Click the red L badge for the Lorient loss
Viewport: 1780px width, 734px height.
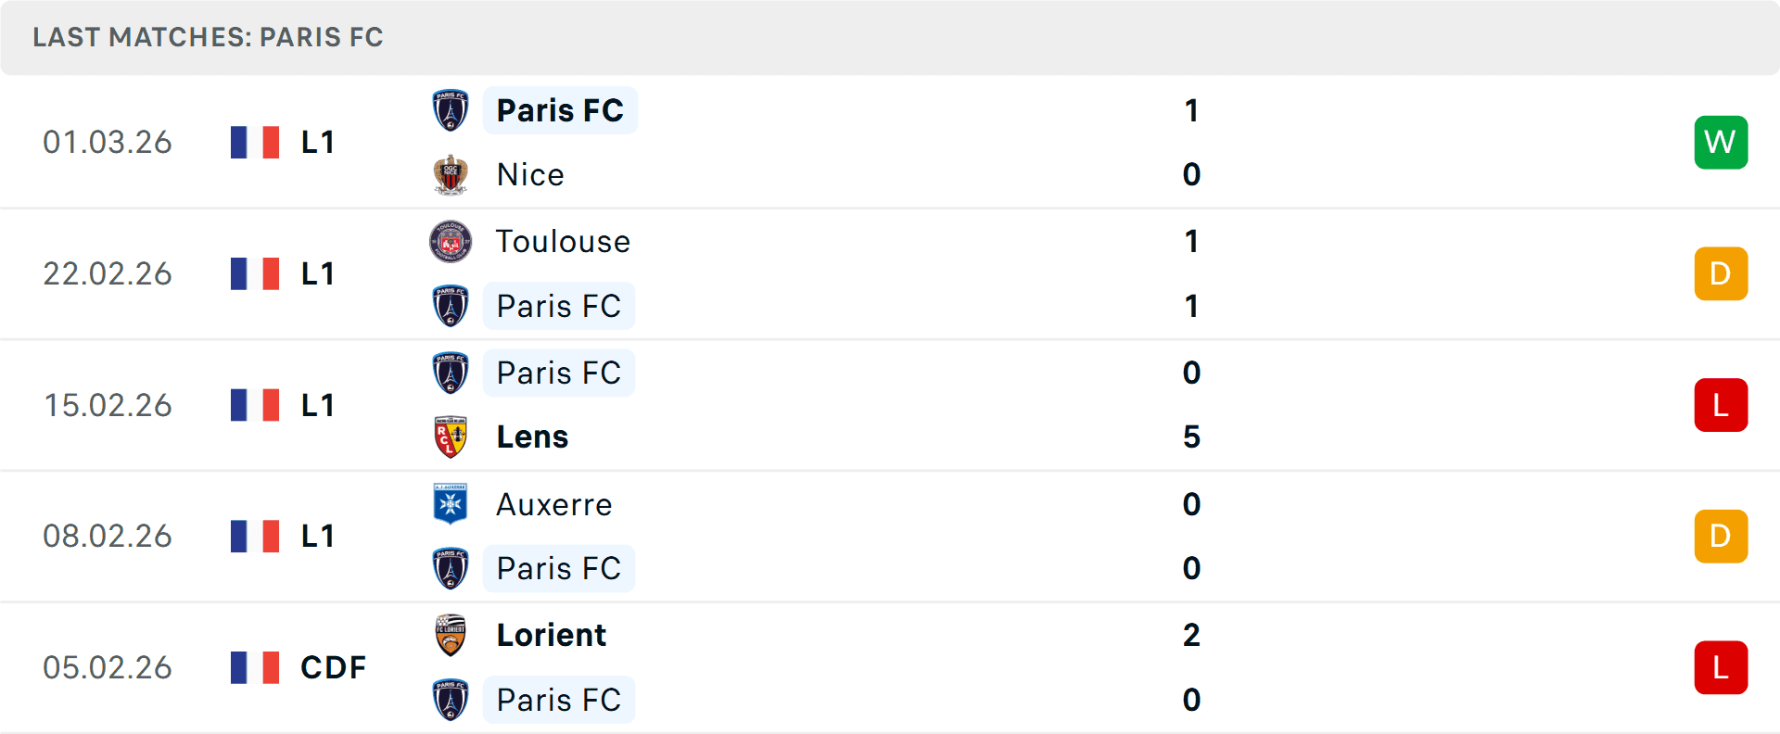1721,667
